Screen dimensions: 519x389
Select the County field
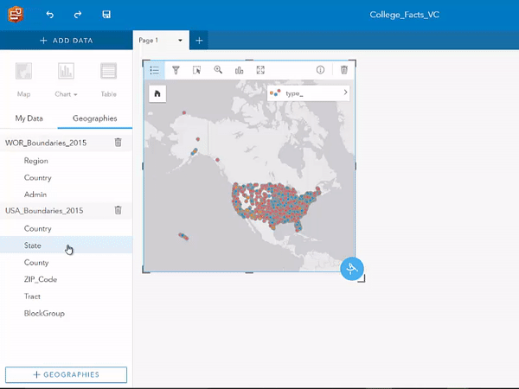36,263
